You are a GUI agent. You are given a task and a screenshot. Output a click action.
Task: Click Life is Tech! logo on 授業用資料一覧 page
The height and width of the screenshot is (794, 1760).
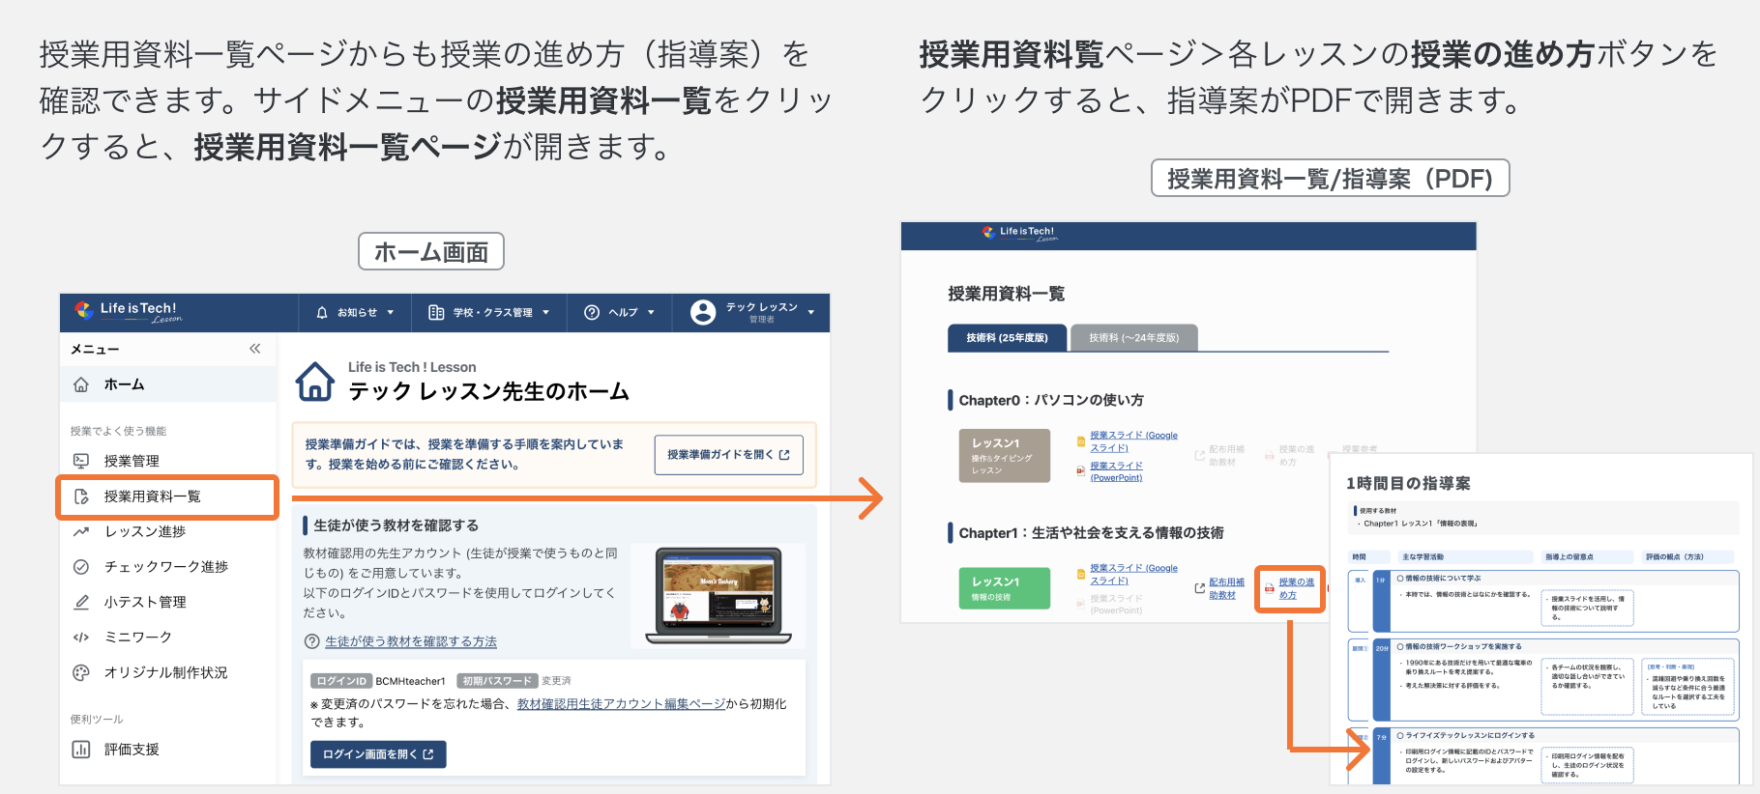[1019, 233]
